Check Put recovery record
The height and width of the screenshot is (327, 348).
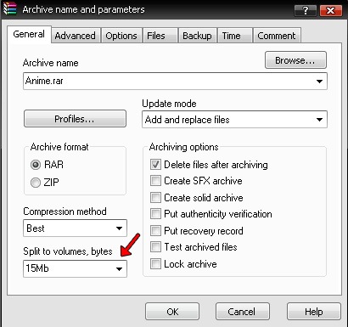point(155,230)
